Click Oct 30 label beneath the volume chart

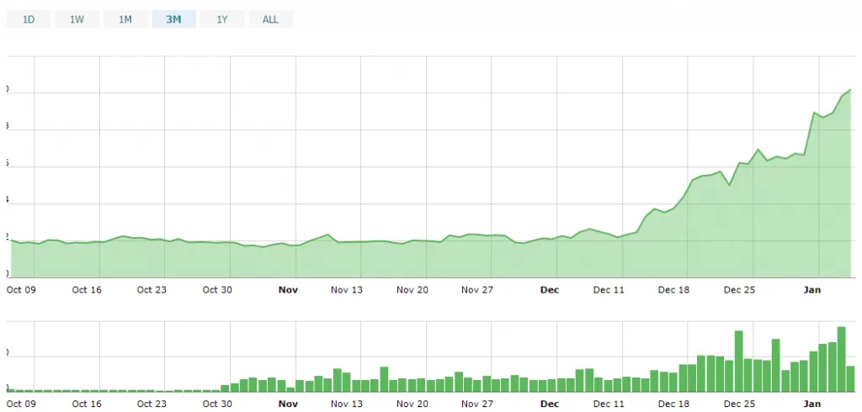click(217, 404)
